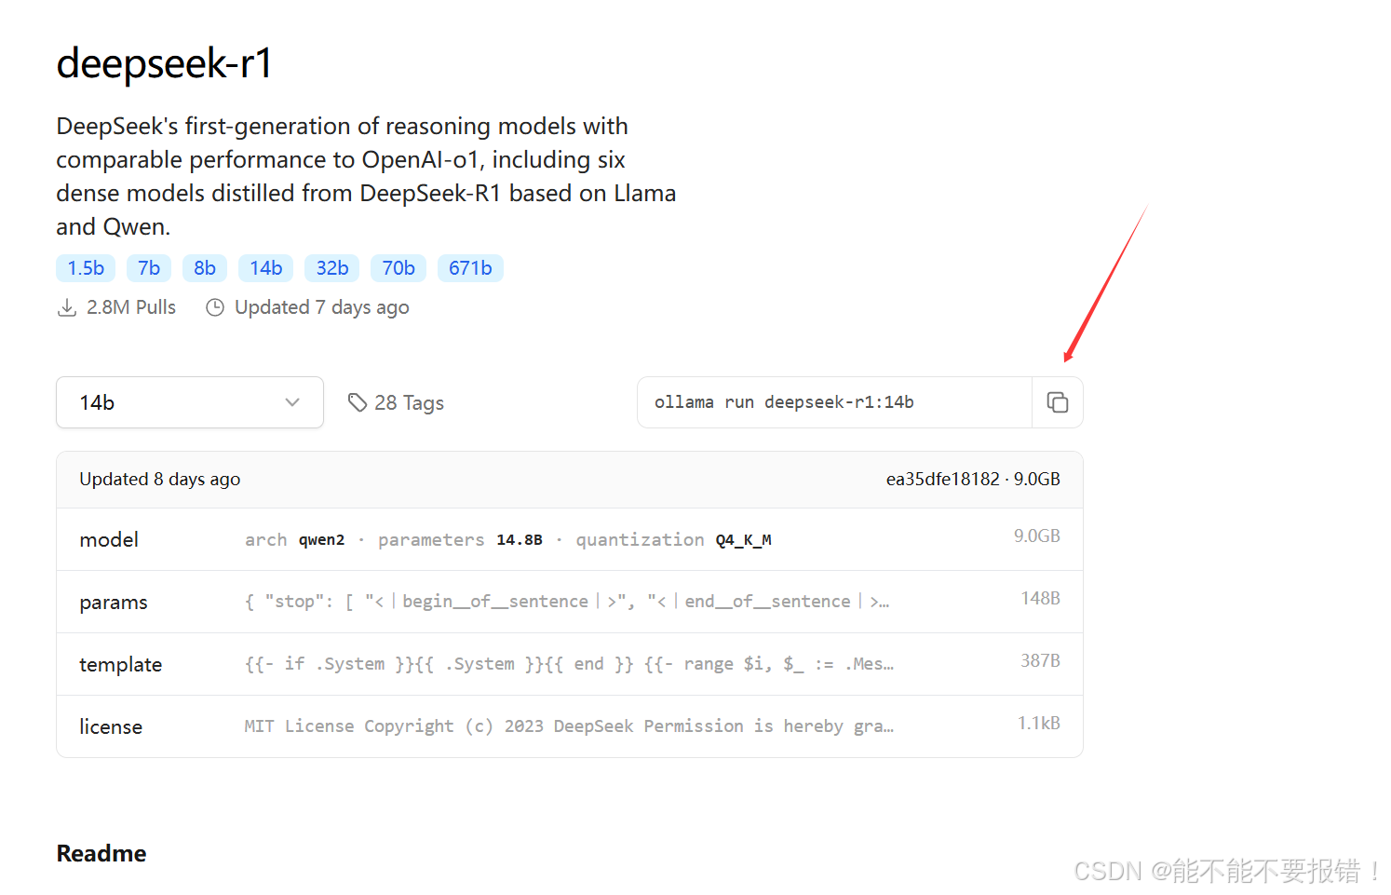Click the copy command icon

[x=1058, y=402]
